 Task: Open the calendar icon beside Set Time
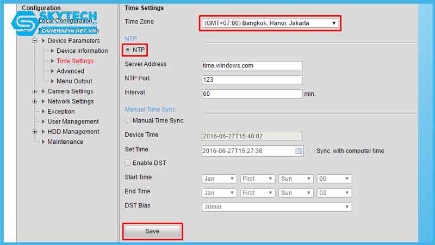pyautogui.click(x=299, y=151)
